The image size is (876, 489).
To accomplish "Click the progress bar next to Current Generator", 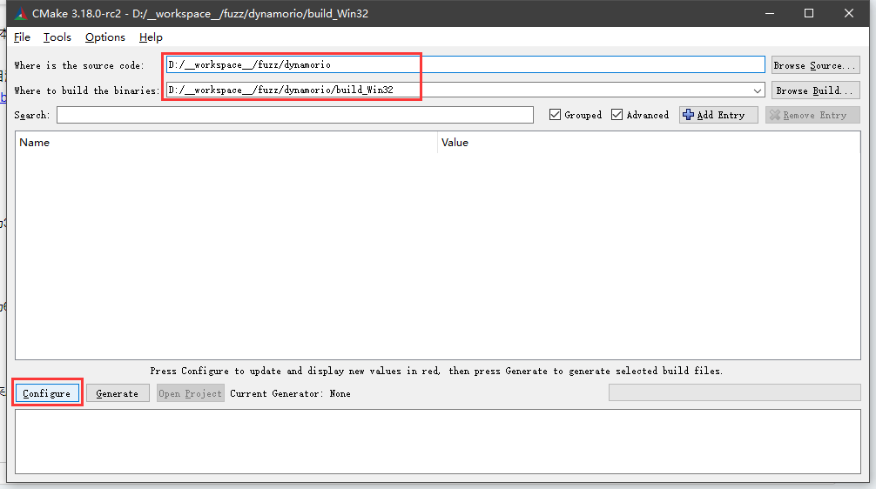I will pyautogui.click(x=735, y=392).
